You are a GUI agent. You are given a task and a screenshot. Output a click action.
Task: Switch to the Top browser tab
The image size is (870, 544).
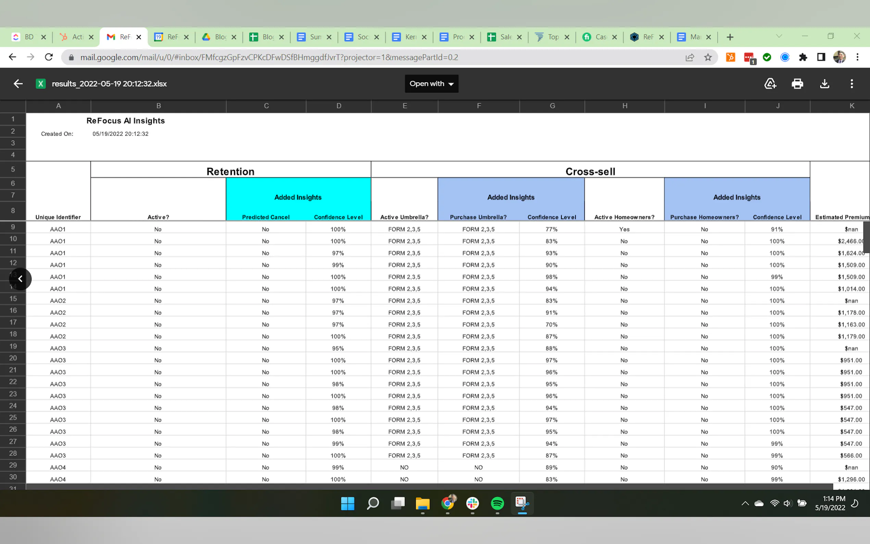coord(548,37)
